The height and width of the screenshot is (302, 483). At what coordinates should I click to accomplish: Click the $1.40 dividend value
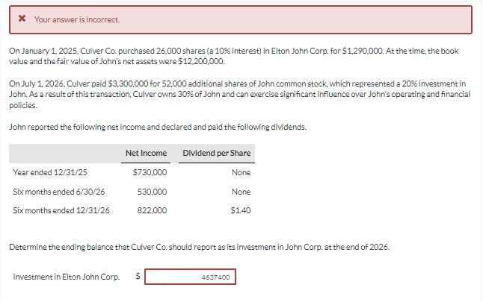pos(241,210)
